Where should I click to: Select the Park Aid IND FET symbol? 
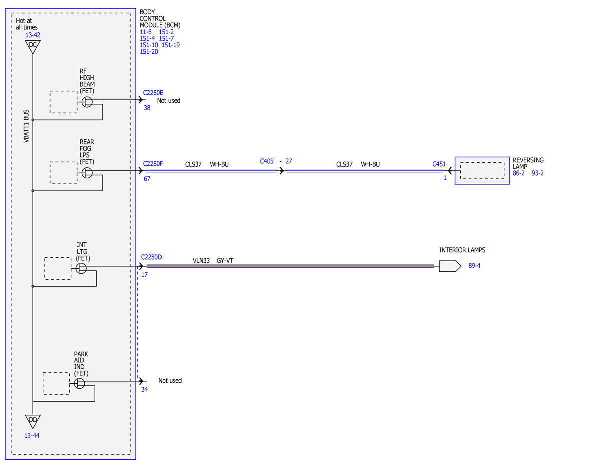[x=79, y=383]
